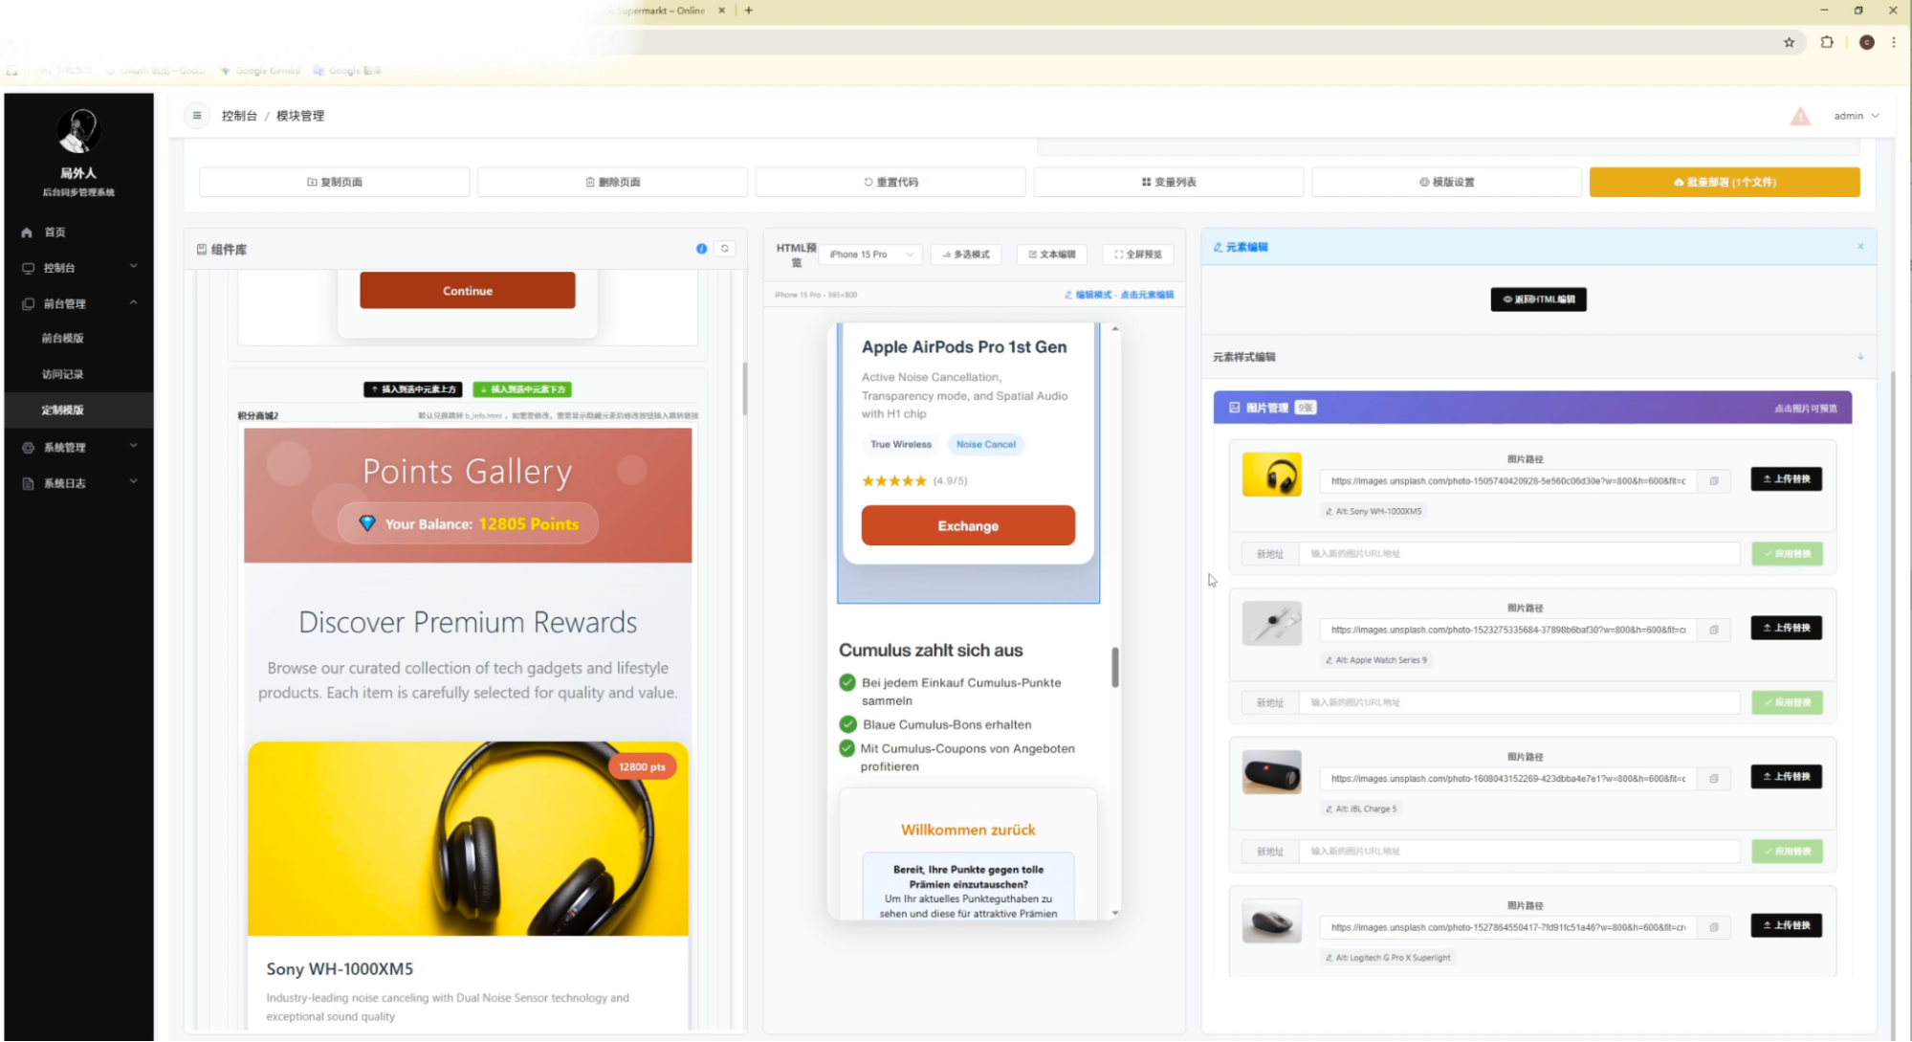The image size is (1912, 1042).
Task: Click 重置代码 button
Action: point(890,182)
